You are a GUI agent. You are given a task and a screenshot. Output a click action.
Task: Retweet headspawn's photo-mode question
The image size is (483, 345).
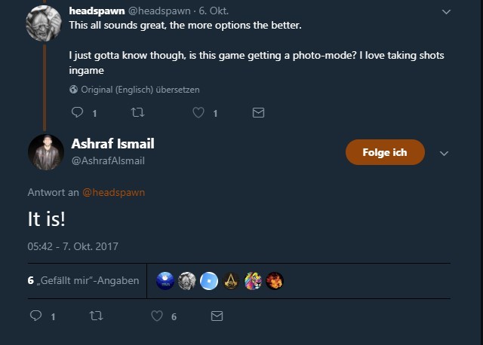coord(137,112)
